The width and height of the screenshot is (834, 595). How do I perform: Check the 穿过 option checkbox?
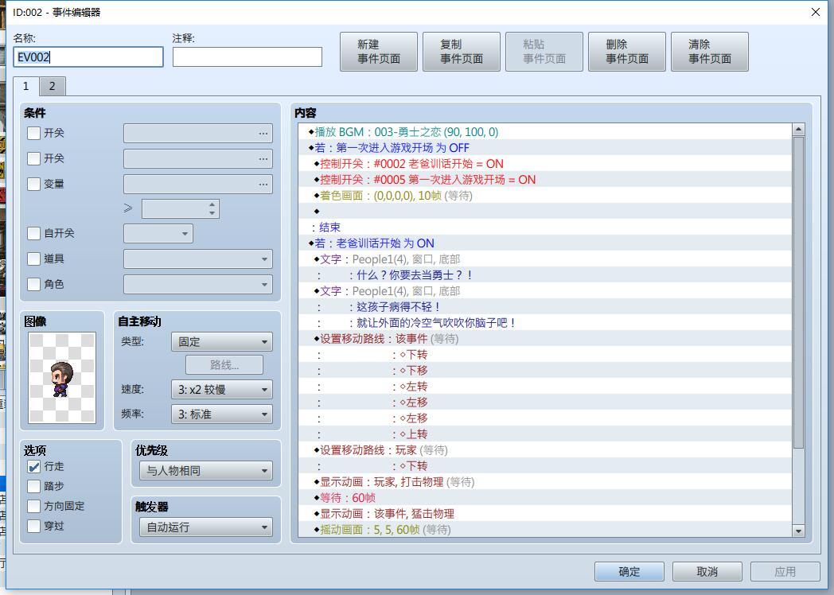pyautogui.click(x=33, y=526)
